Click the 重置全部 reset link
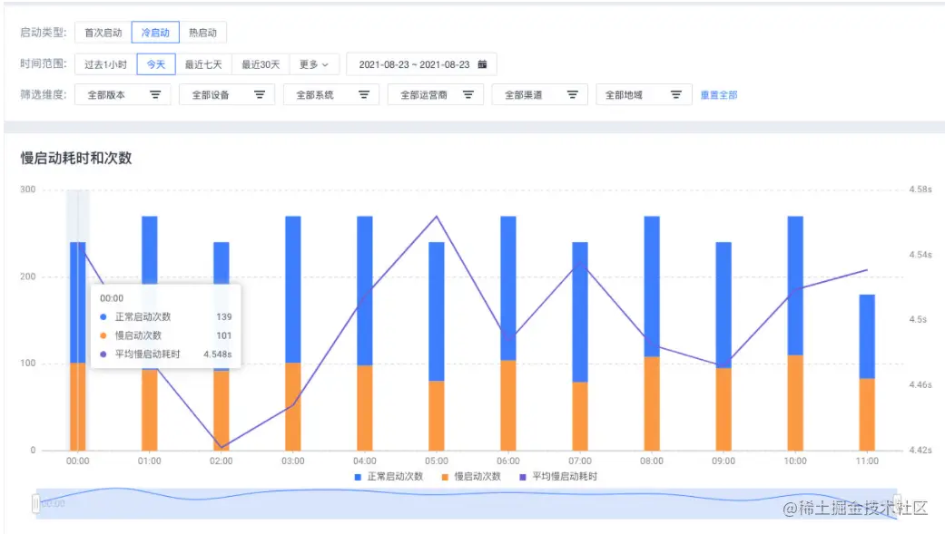Screen dimensions: 945x534 tap(719, 95)
